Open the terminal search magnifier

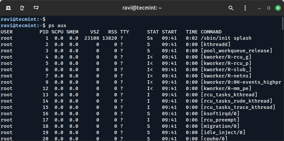[x=230, y=8]
